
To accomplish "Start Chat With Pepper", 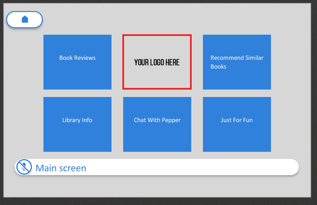I will (x=157, y=124).
